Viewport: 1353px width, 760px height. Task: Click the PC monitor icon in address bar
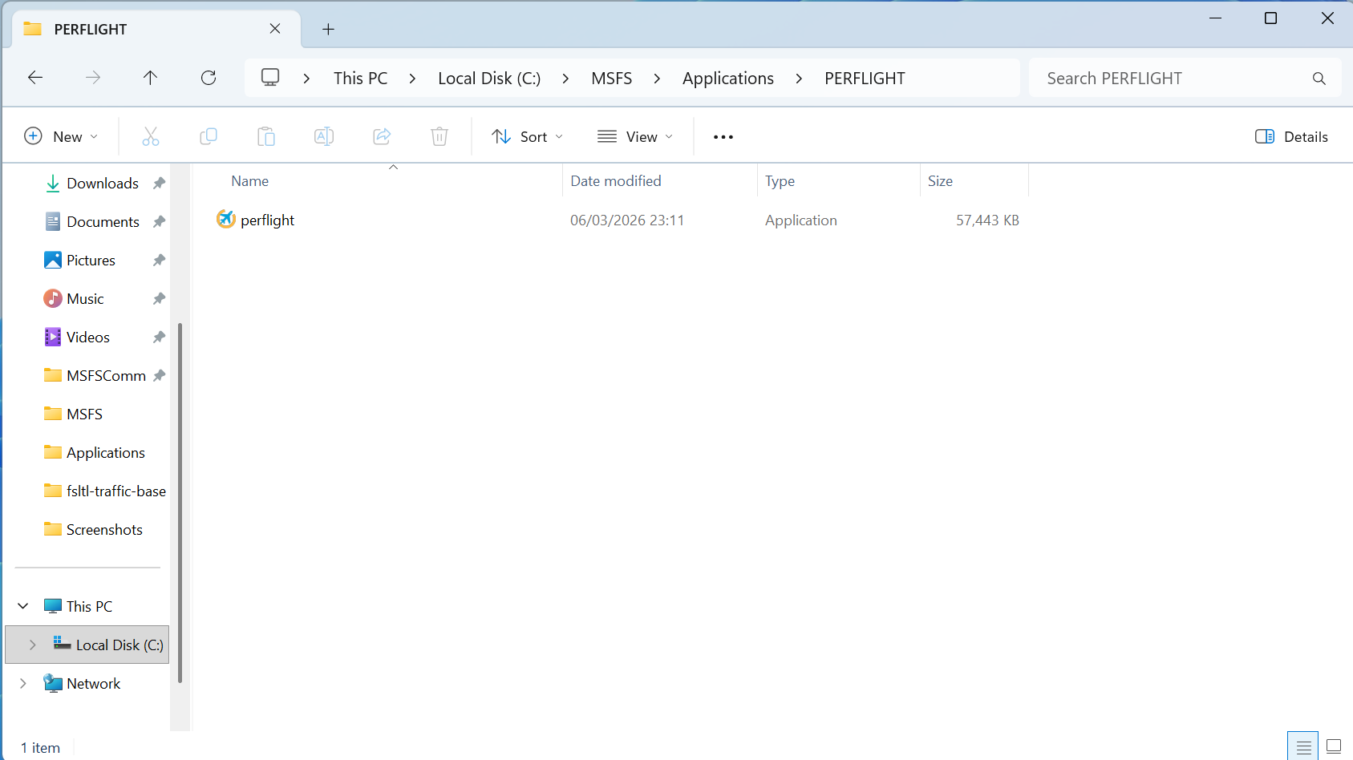[x=270, y=78]
